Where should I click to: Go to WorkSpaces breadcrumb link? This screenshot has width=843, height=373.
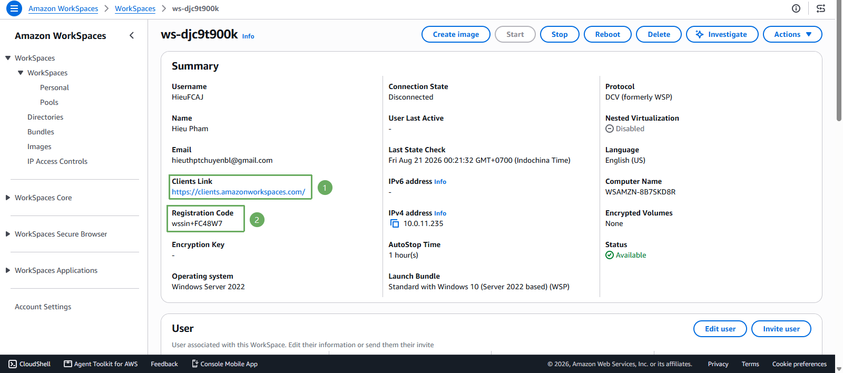point(135,8)
